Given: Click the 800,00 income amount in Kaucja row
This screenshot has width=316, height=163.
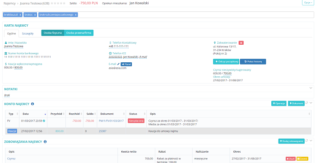Looking at the screenshot, I should tap(60, 131).
